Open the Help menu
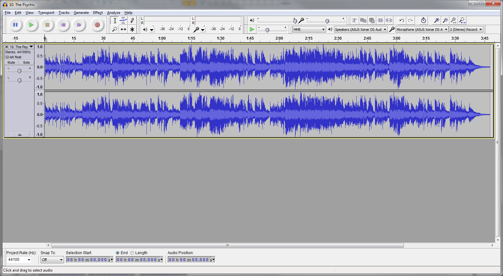 [x=128, y=13]
